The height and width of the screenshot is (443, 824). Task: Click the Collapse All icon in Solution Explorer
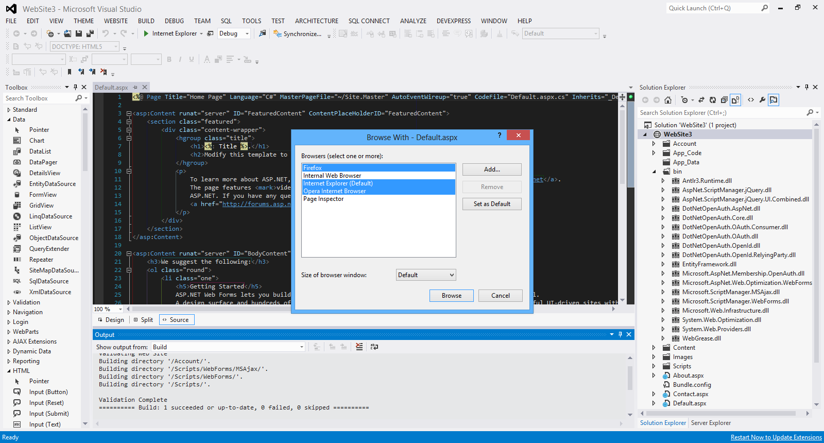(x=724, y=100)
